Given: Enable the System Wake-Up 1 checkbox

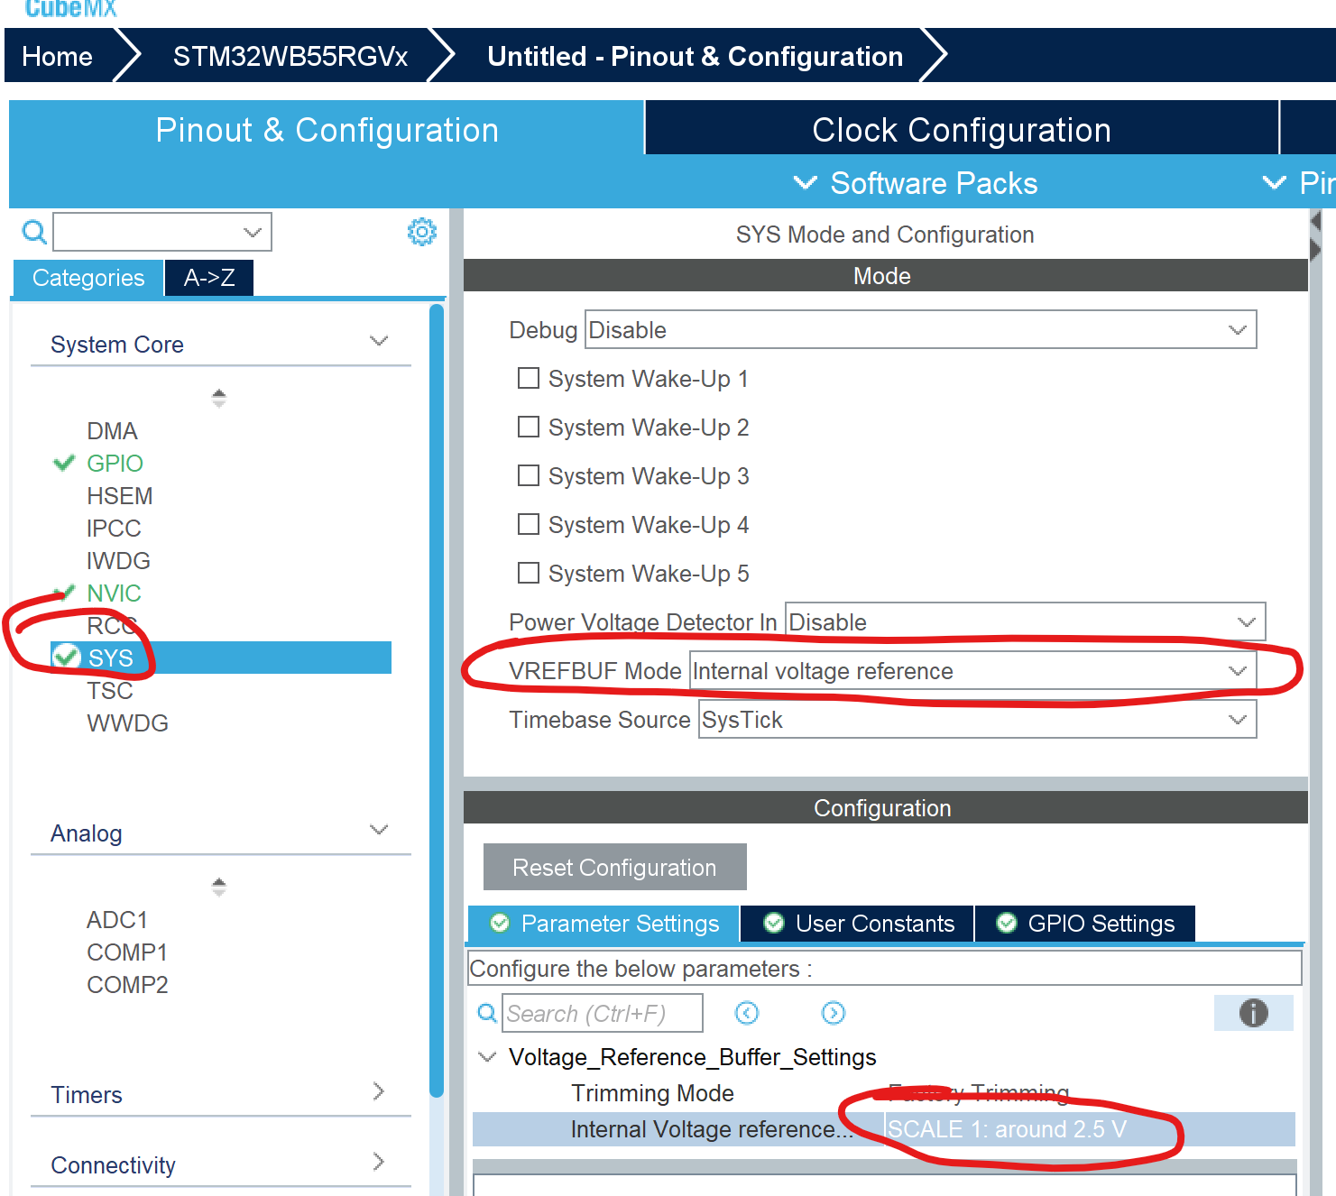Looking at the screenshot, I should (529, 378).
